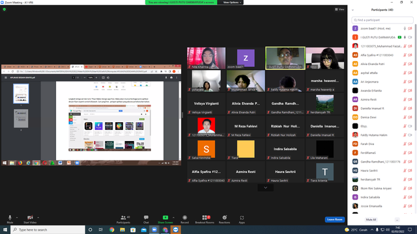
Task: Search in Find a participant field
Action: click(382, 20)
